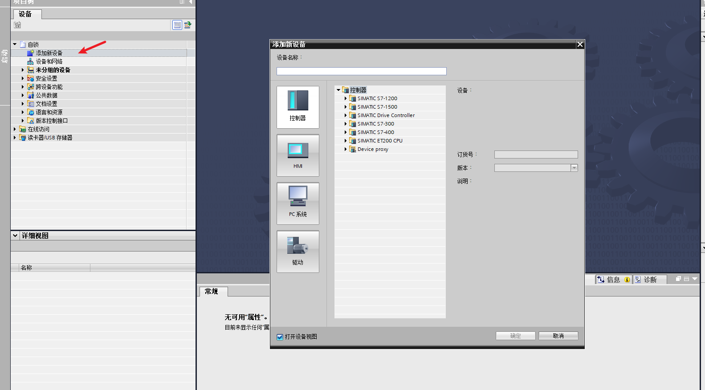The height and width of the screenshot is (390, 705).
Task: Click the top-left project tree toolbar icon
Action: [17, 25]
